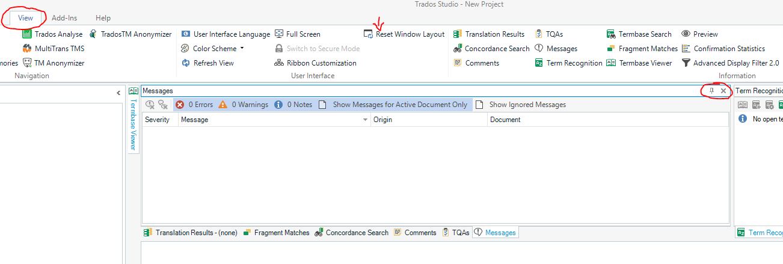783x264 pixels.
Task: Launch Trados Analyse from the ribbon
Action: click(52, 34)
